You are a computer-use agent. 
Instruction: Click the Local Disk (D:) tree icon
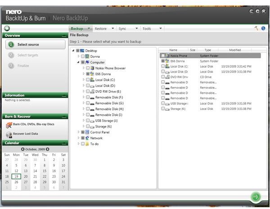[92, 86]
